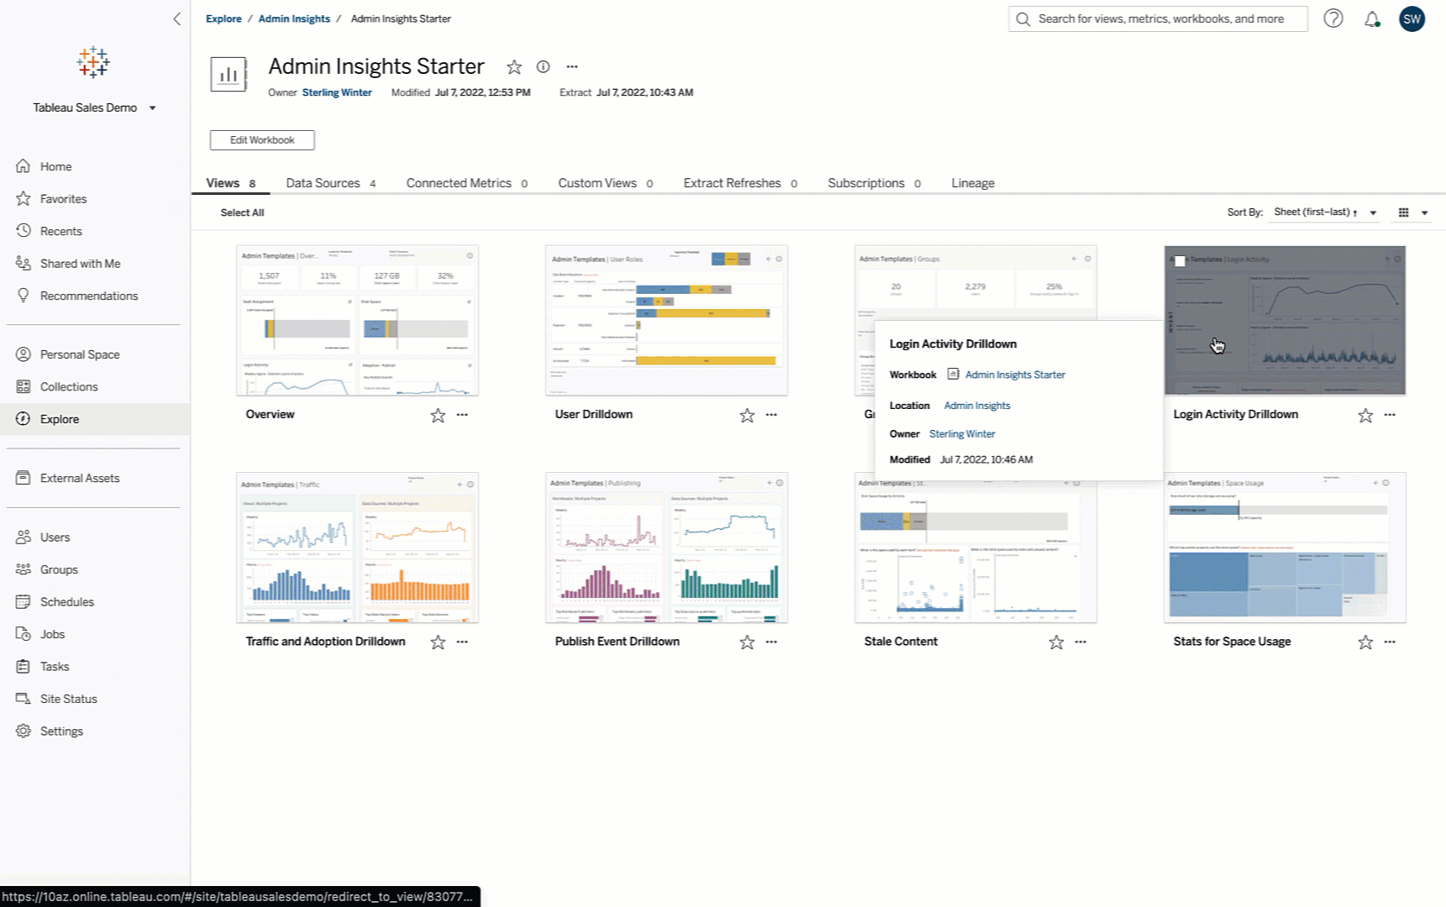Open Stats for Space Usage thumbnail
Screen dimensions: 1446x907
pyautogui.click(x=1285, y=548)
